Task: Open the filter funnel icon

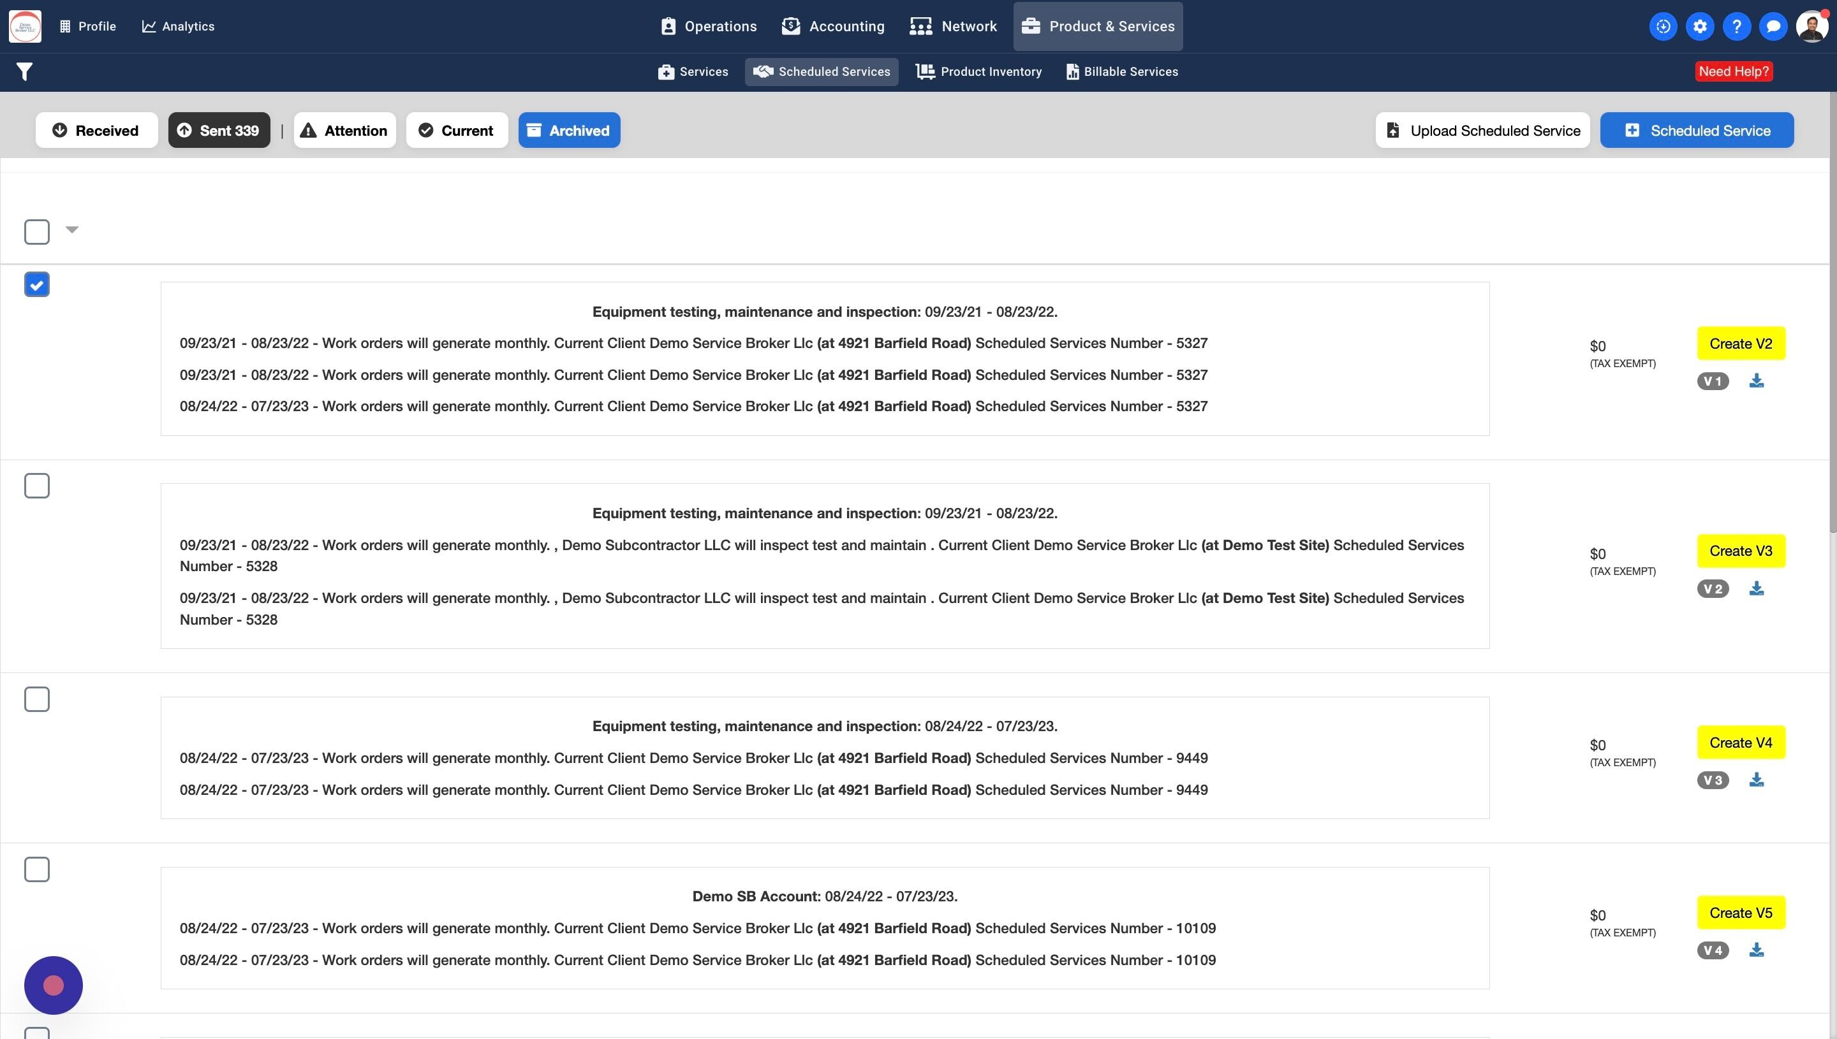Action: tap(24, 71)
